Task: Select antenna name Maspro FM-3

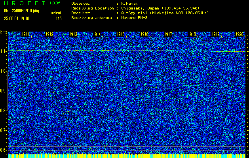Action: 134,18
